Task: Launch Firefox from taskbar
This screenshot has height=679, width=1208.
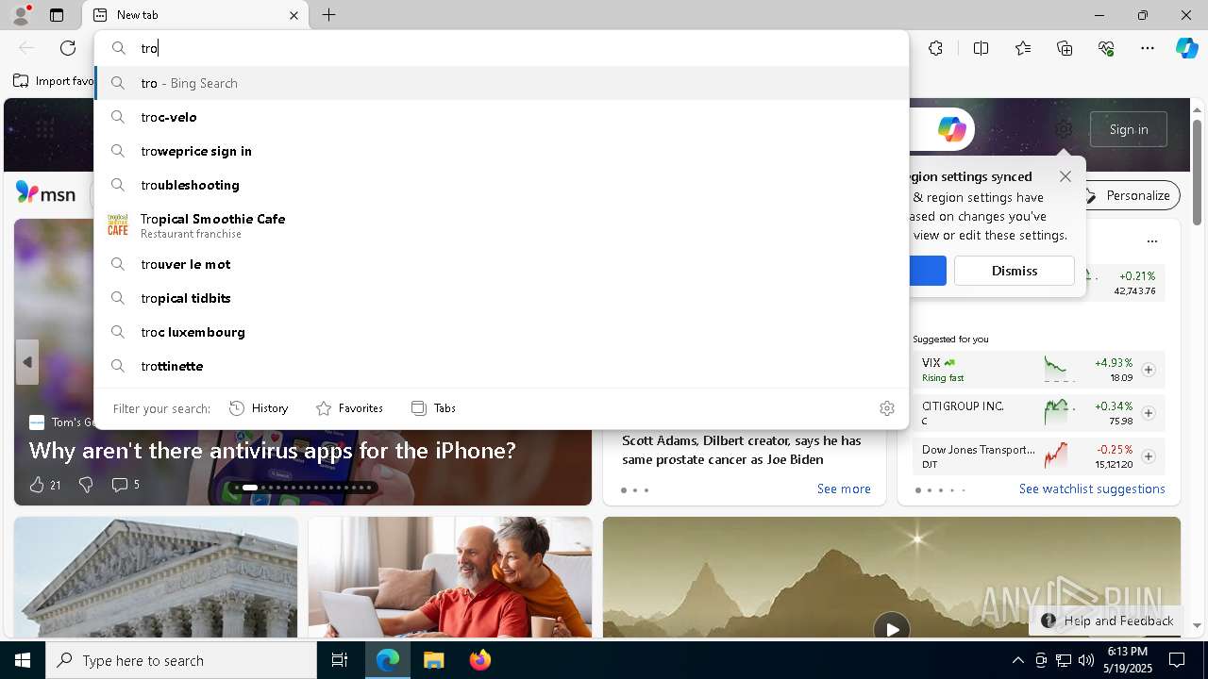Action: coord(479,660)
